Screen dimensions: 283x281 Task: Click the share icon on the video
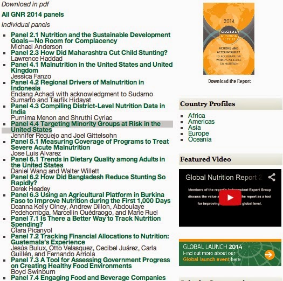click(x=272, y=177)
